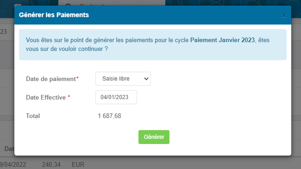Click the bold text Paiement Janvier 2023

[222, 40]
